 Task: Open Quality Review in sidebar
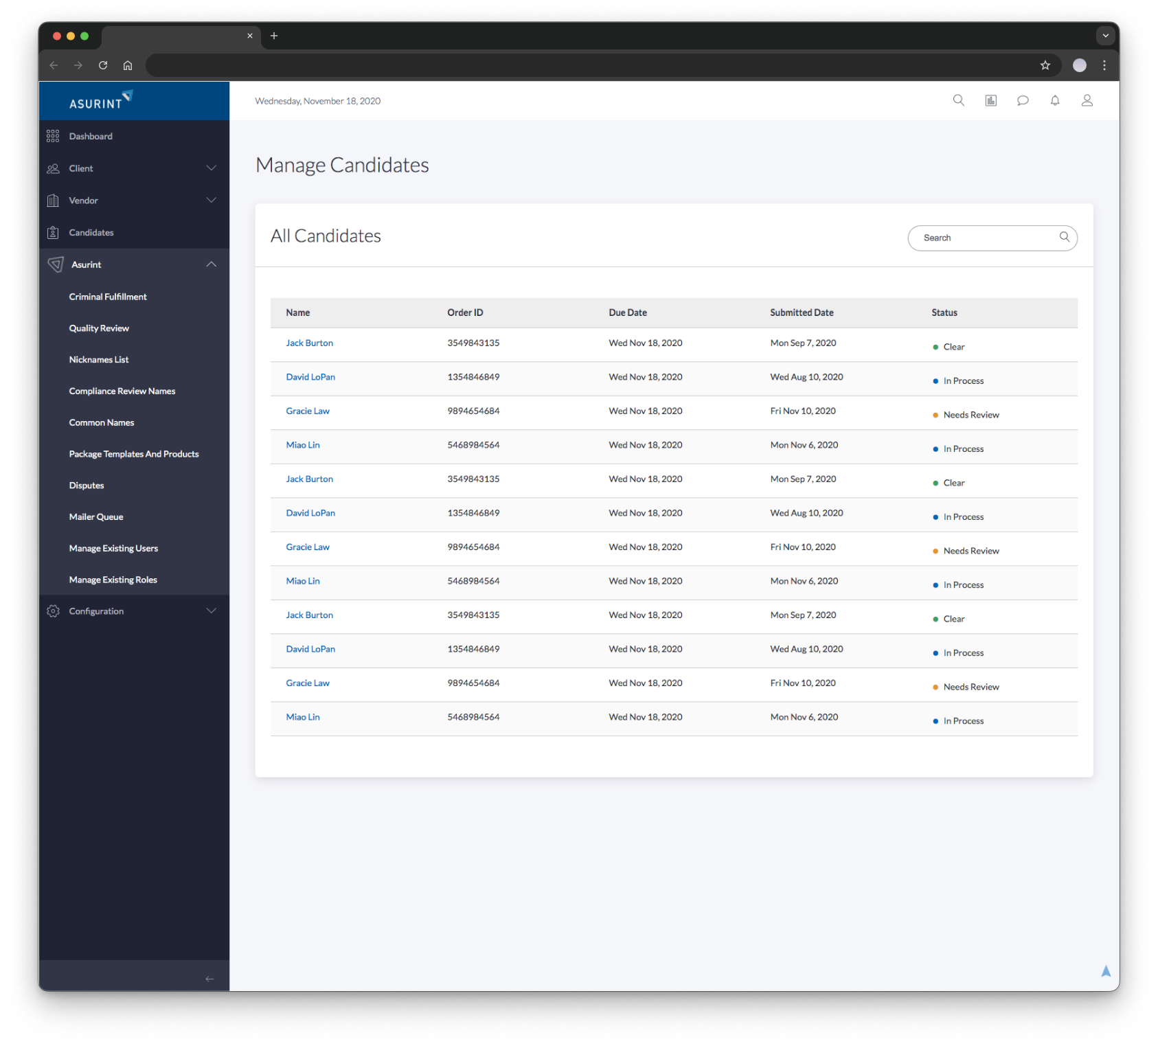point(99,328)
